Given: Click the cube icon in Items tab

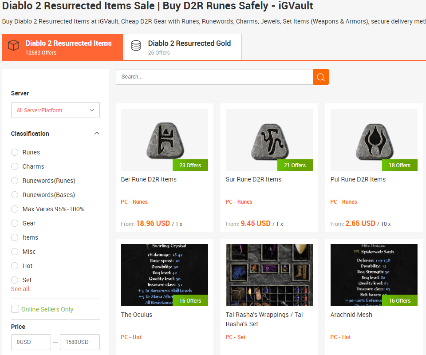Looking at the screenshot, I should pos(14,45).
